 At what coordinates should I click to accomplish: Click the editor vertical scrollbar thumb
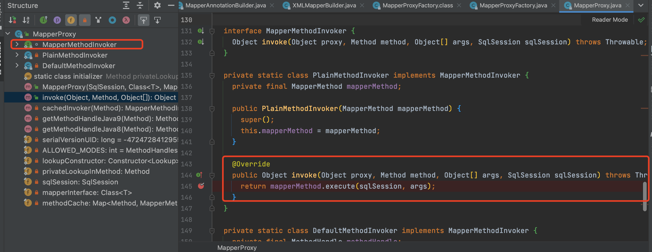(x=645, y=197)
